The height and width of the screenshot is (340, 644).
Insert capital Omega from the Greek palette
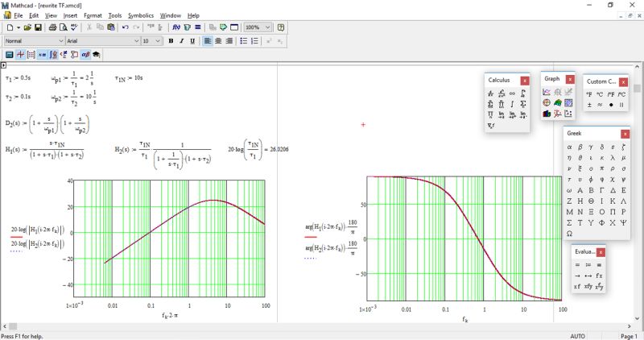click(569, 234)
